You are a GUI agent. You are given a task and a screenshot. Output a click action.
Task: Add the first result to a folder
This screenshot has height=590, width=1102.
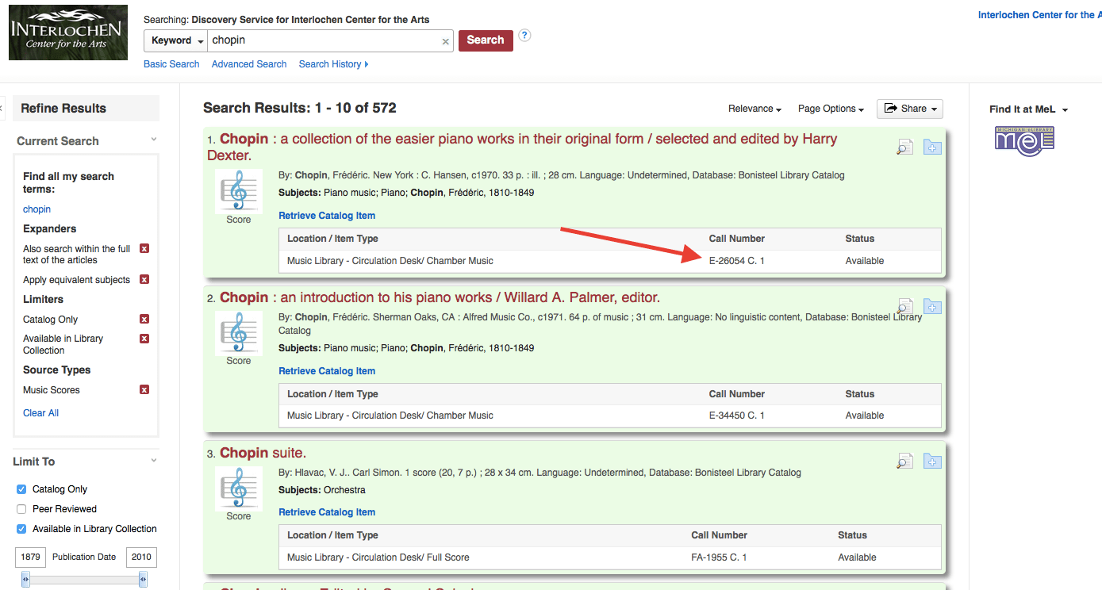[932, 147]
